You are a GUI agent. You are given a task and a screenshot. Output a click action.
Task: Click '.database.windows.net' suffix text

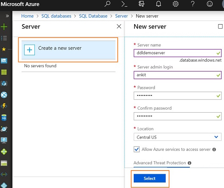pos(200,60)
